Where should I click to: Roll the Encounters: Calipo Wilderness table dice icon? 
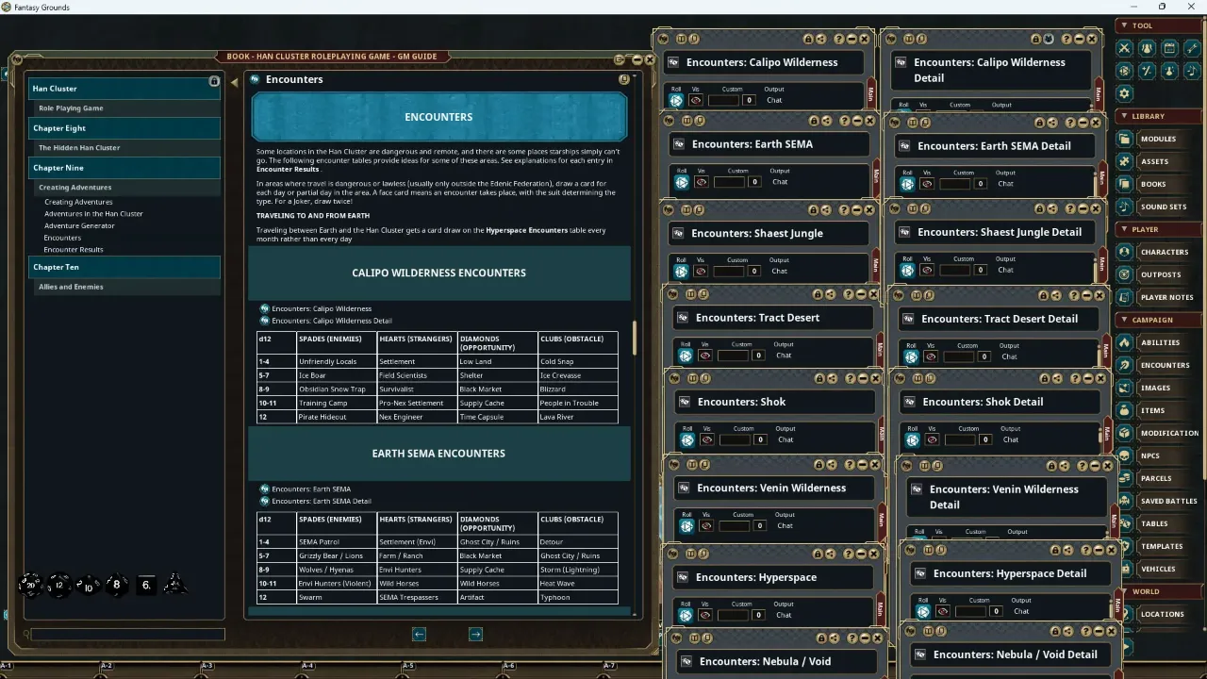676,100
